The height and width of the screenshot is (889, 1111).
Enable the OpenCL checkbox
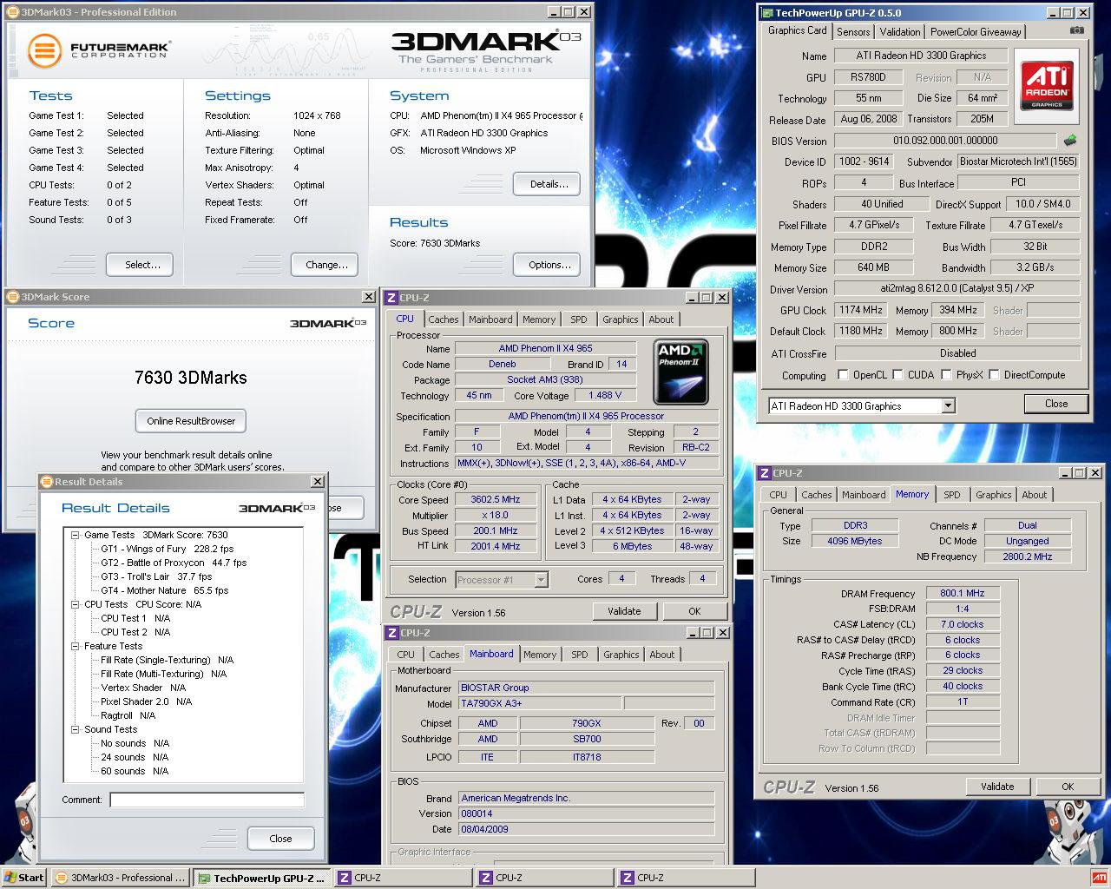(x=843, y=375)
